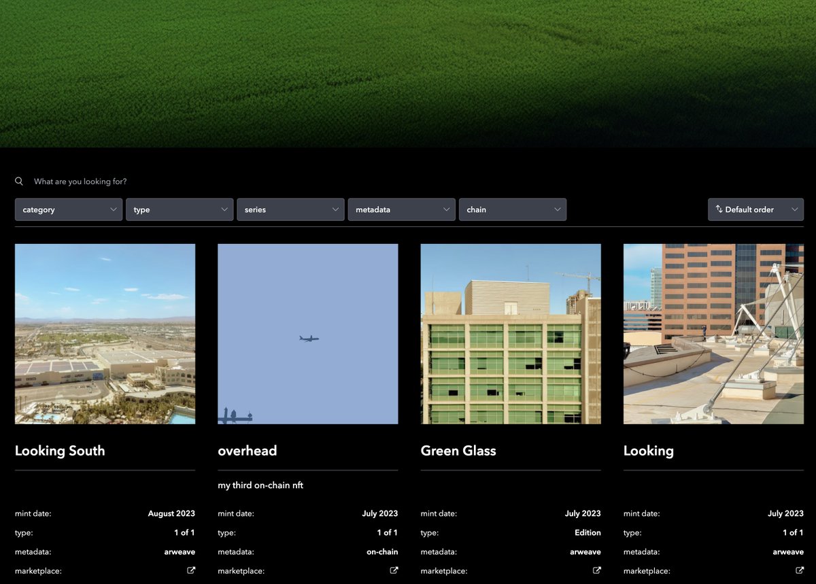Open the Looking card's marketplace link icon
Viewport: 816px width, 584px height.
tap(800, 570)
